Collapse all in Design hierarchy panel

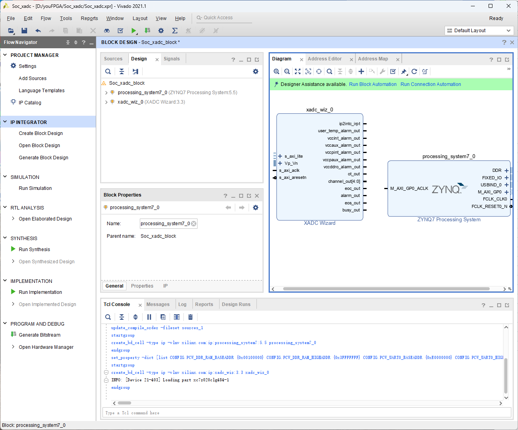(x=122, y=71)
